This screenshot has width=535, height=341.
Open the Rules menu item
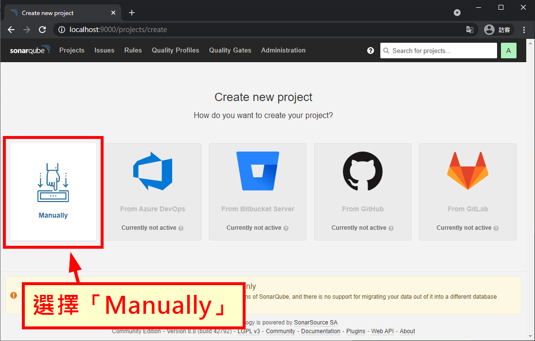click(x=133, y=50)
